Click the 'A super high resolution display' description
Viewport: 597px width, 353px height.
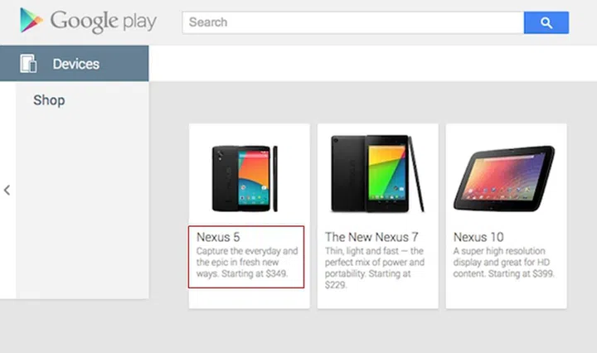pyautogui.click(x=504, y=263)
